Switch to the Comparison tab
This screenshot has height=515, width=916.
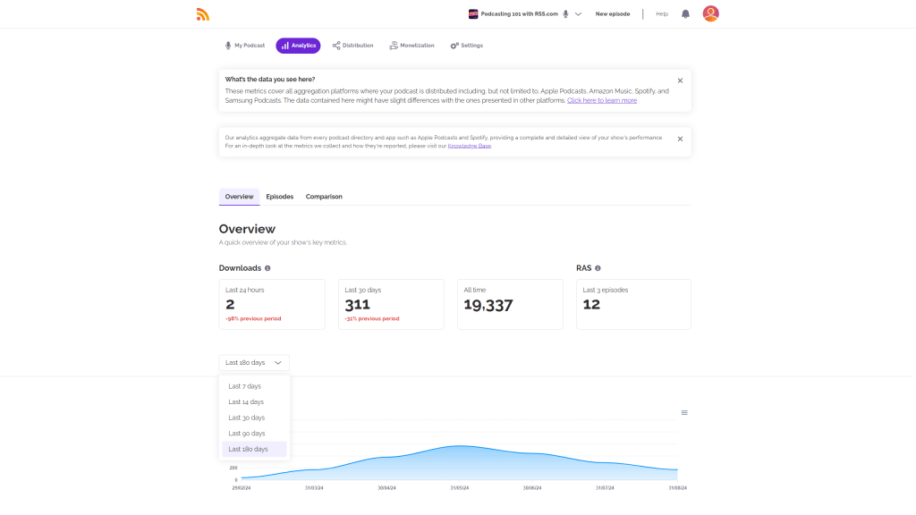[x=324, y=197]
